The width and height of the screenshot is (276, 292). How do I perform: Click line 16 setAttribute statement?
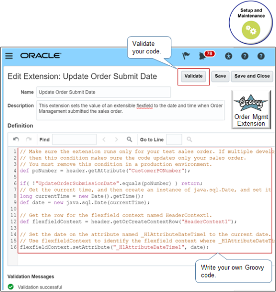coord(114,247)
